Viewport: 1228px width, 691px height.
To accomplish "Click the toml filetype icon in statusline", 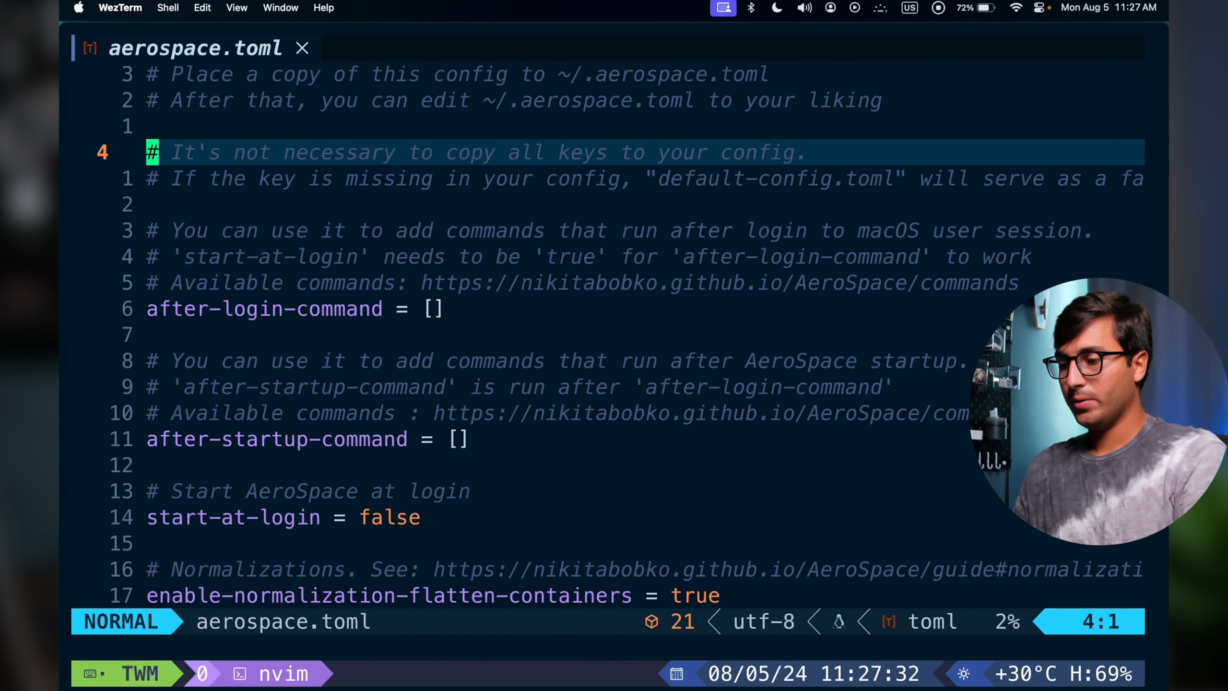I will click(888, 622).
